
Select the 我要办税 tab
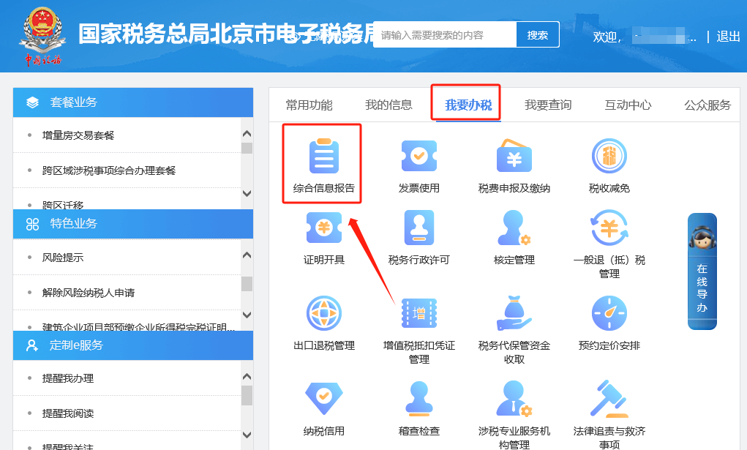468,105
